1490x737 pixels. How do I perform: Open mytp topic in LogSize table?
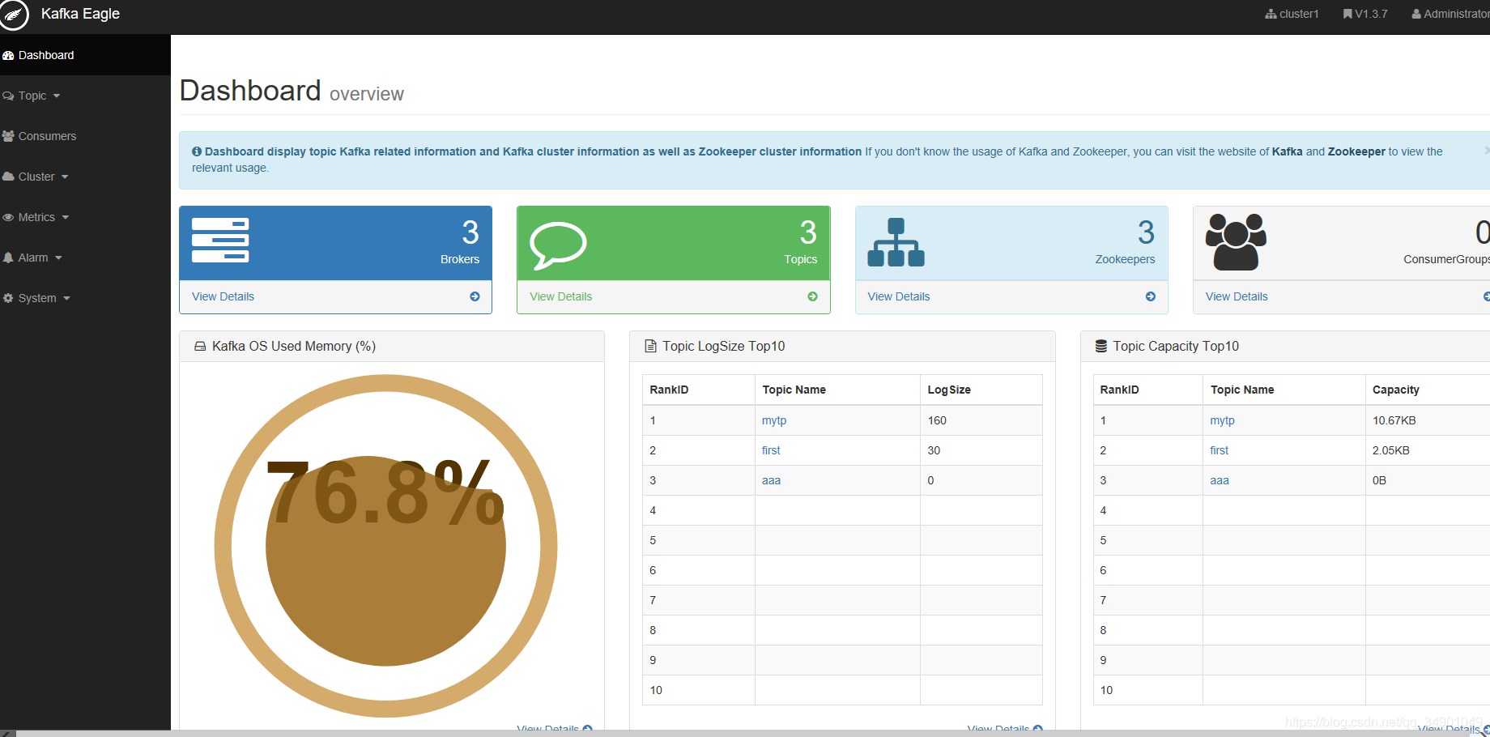click(774, 420)
